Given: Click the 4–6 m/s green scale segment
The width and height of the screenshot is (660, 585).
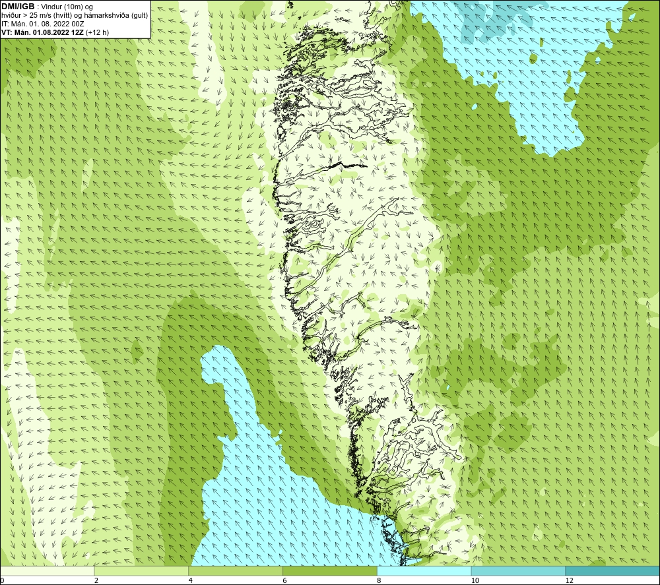Looking at the screenshot, I should click(x=236, y=570).
